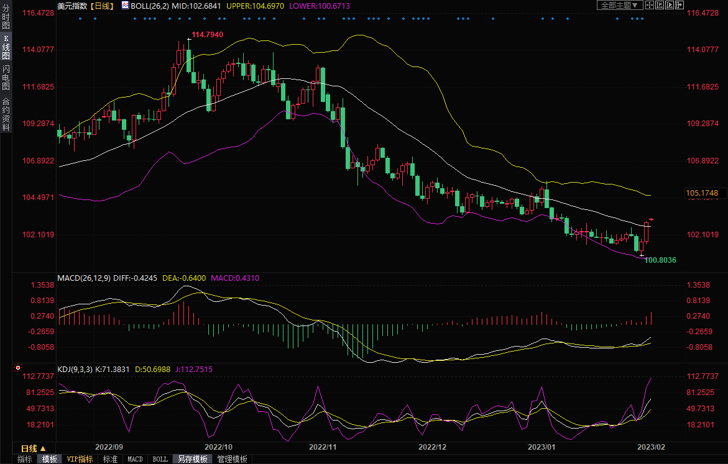728x464 pixels.
Task: Click the 另存模板 button
Action: point(193,459)
